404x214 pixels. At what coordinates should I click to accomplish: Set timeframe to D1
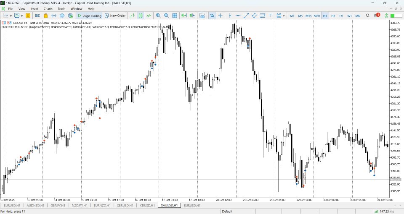click(x=341, y=16)
